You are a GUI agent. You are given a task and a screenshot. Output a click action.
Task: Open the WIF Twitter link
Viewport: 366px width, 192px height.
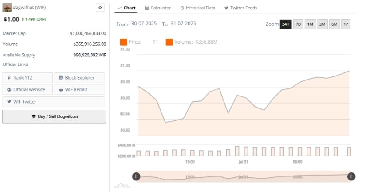[53, 102]
